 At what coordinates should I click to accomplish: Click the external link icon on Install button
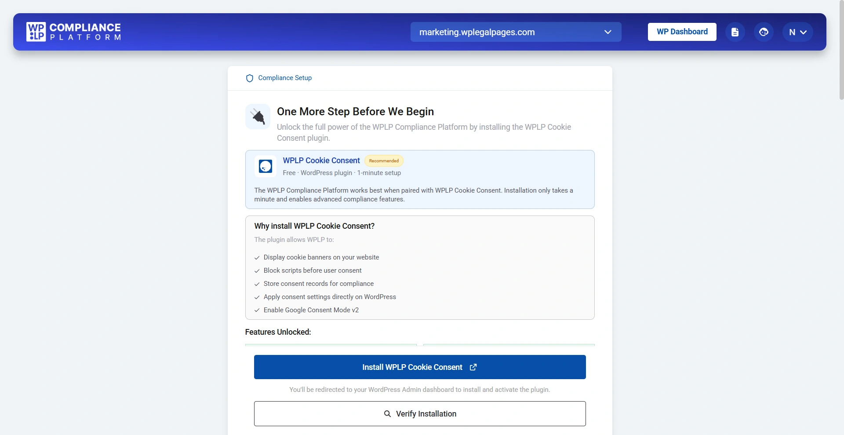click(x=473, y=367)
